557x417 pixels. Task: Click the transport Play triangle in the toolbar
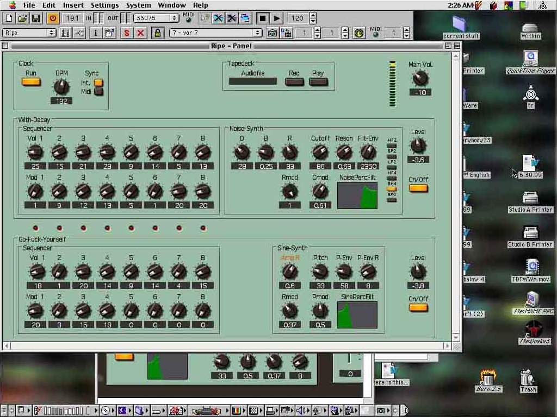(276, 18)
